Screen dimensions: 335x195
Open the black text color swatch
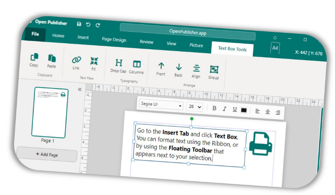(x=244, y=110)
